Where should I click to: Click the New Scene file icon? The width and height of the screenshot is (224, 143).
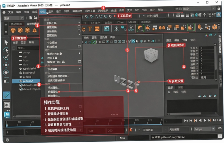point(31,18)
